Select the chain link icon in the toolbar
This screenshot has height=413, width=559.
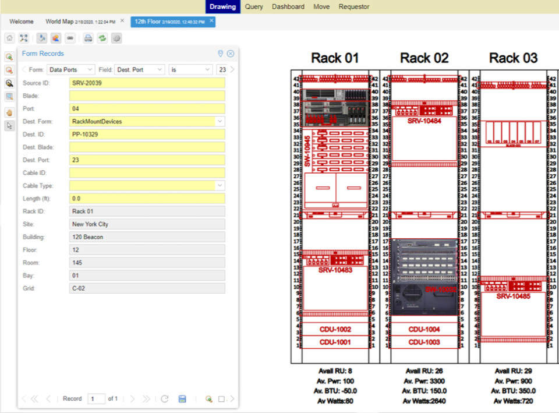click(70, 38)
